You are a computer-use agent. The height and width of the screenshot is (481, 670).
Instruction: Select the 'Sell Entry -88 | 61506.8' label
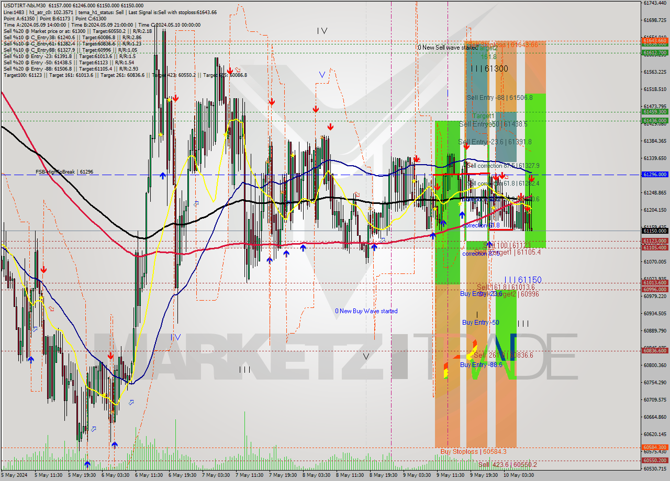pos(500,98)
